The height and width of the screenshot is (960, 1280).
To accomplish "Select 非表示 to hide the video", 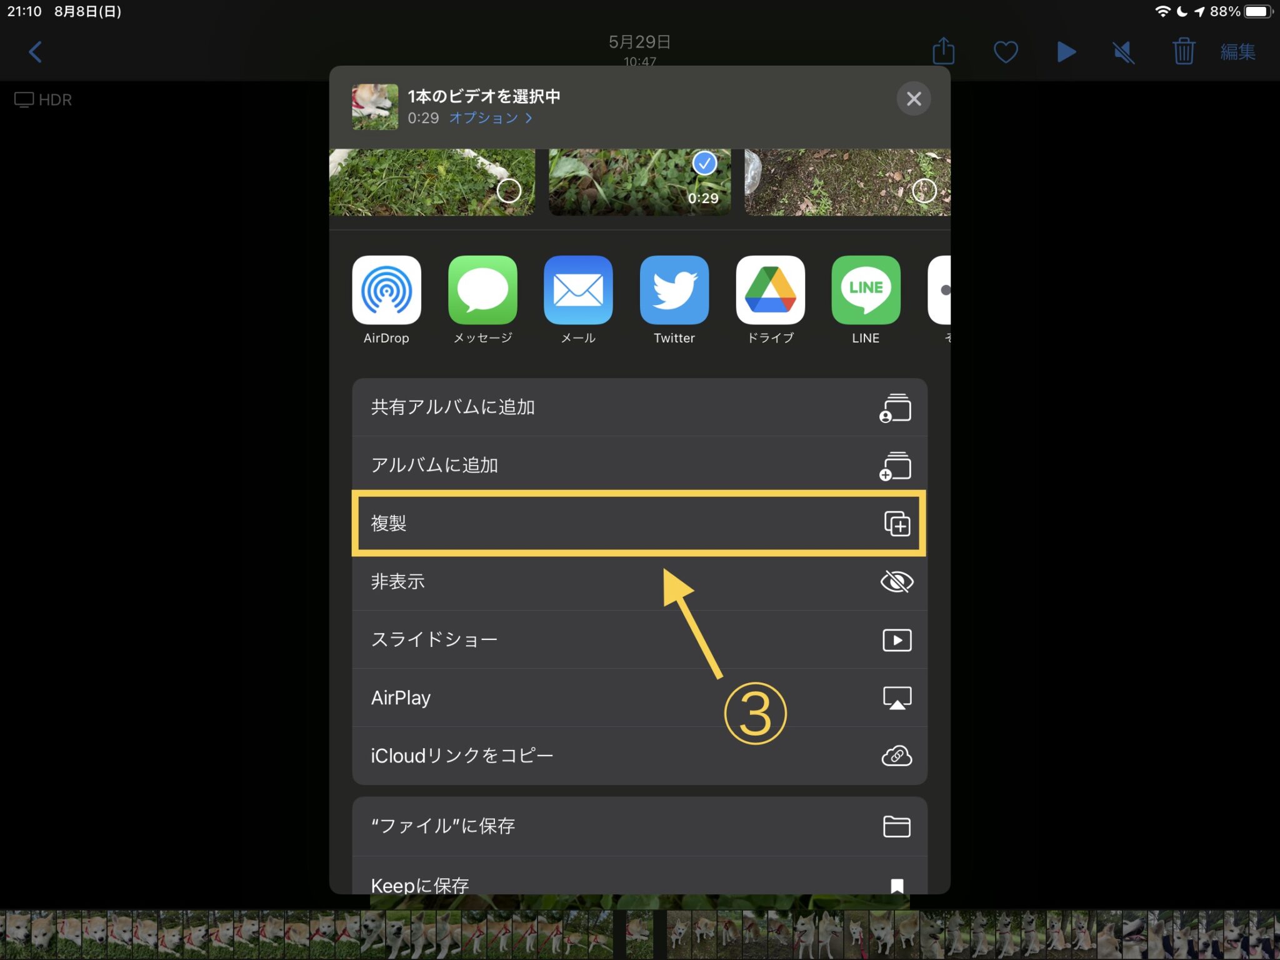I will tap(637, 581).
